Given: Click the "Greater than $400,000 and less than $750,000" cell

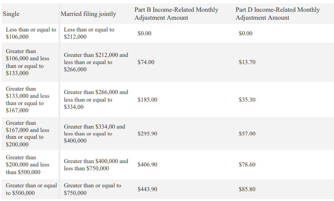Looking at the screenshot, I should 96,165.
